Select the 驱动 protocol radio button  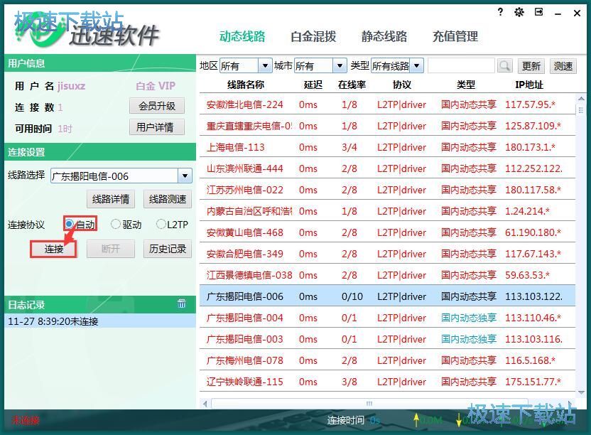point(115,224)
